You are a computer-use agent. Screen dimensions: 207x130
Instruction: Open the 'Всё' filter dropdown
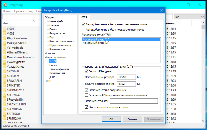click(189, 17)
